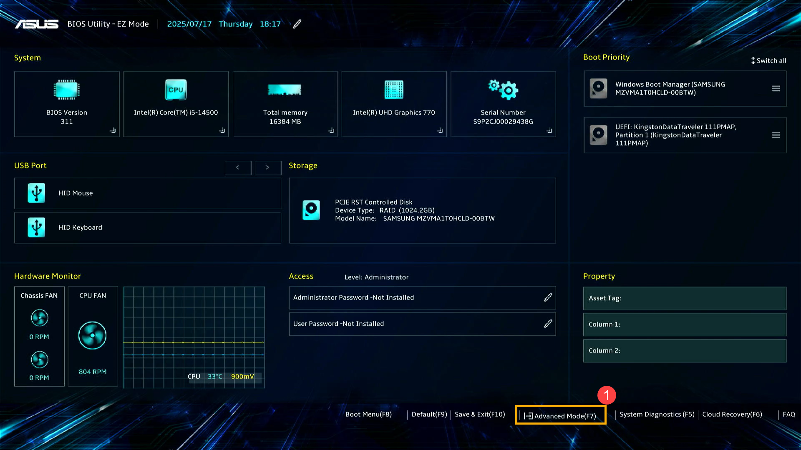Screen dimensions: 801x450
Task: Click the 804 RPM fan speed value
Action: point(93,372)
